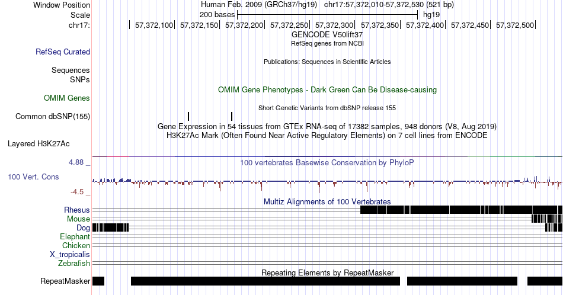
Task: Click the Mouse alignment block at right
Action: 547,219
